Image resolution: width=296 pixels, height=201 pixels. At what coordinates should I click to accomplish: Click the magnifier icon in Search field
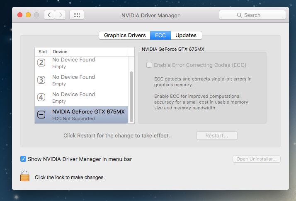point(239,15)
